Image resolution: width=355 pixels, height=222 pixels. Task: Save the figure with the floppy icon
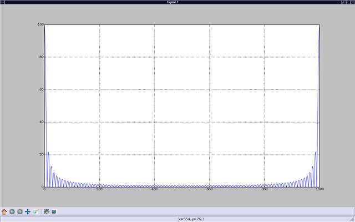click(x=54, y=212)
